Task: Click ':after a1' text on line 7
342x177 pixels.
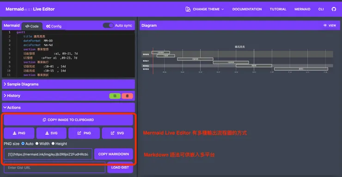Action: 49,58
